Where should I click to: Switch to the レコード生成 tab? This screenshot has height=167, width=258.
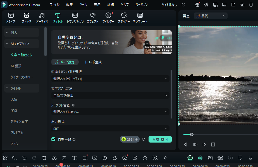[93, 62]
